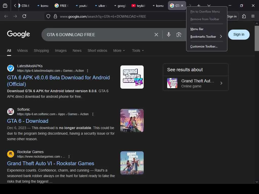Switch to Images results
Image resolution: width=259 pixels, height=194 pixels.
tap(61, 51)
